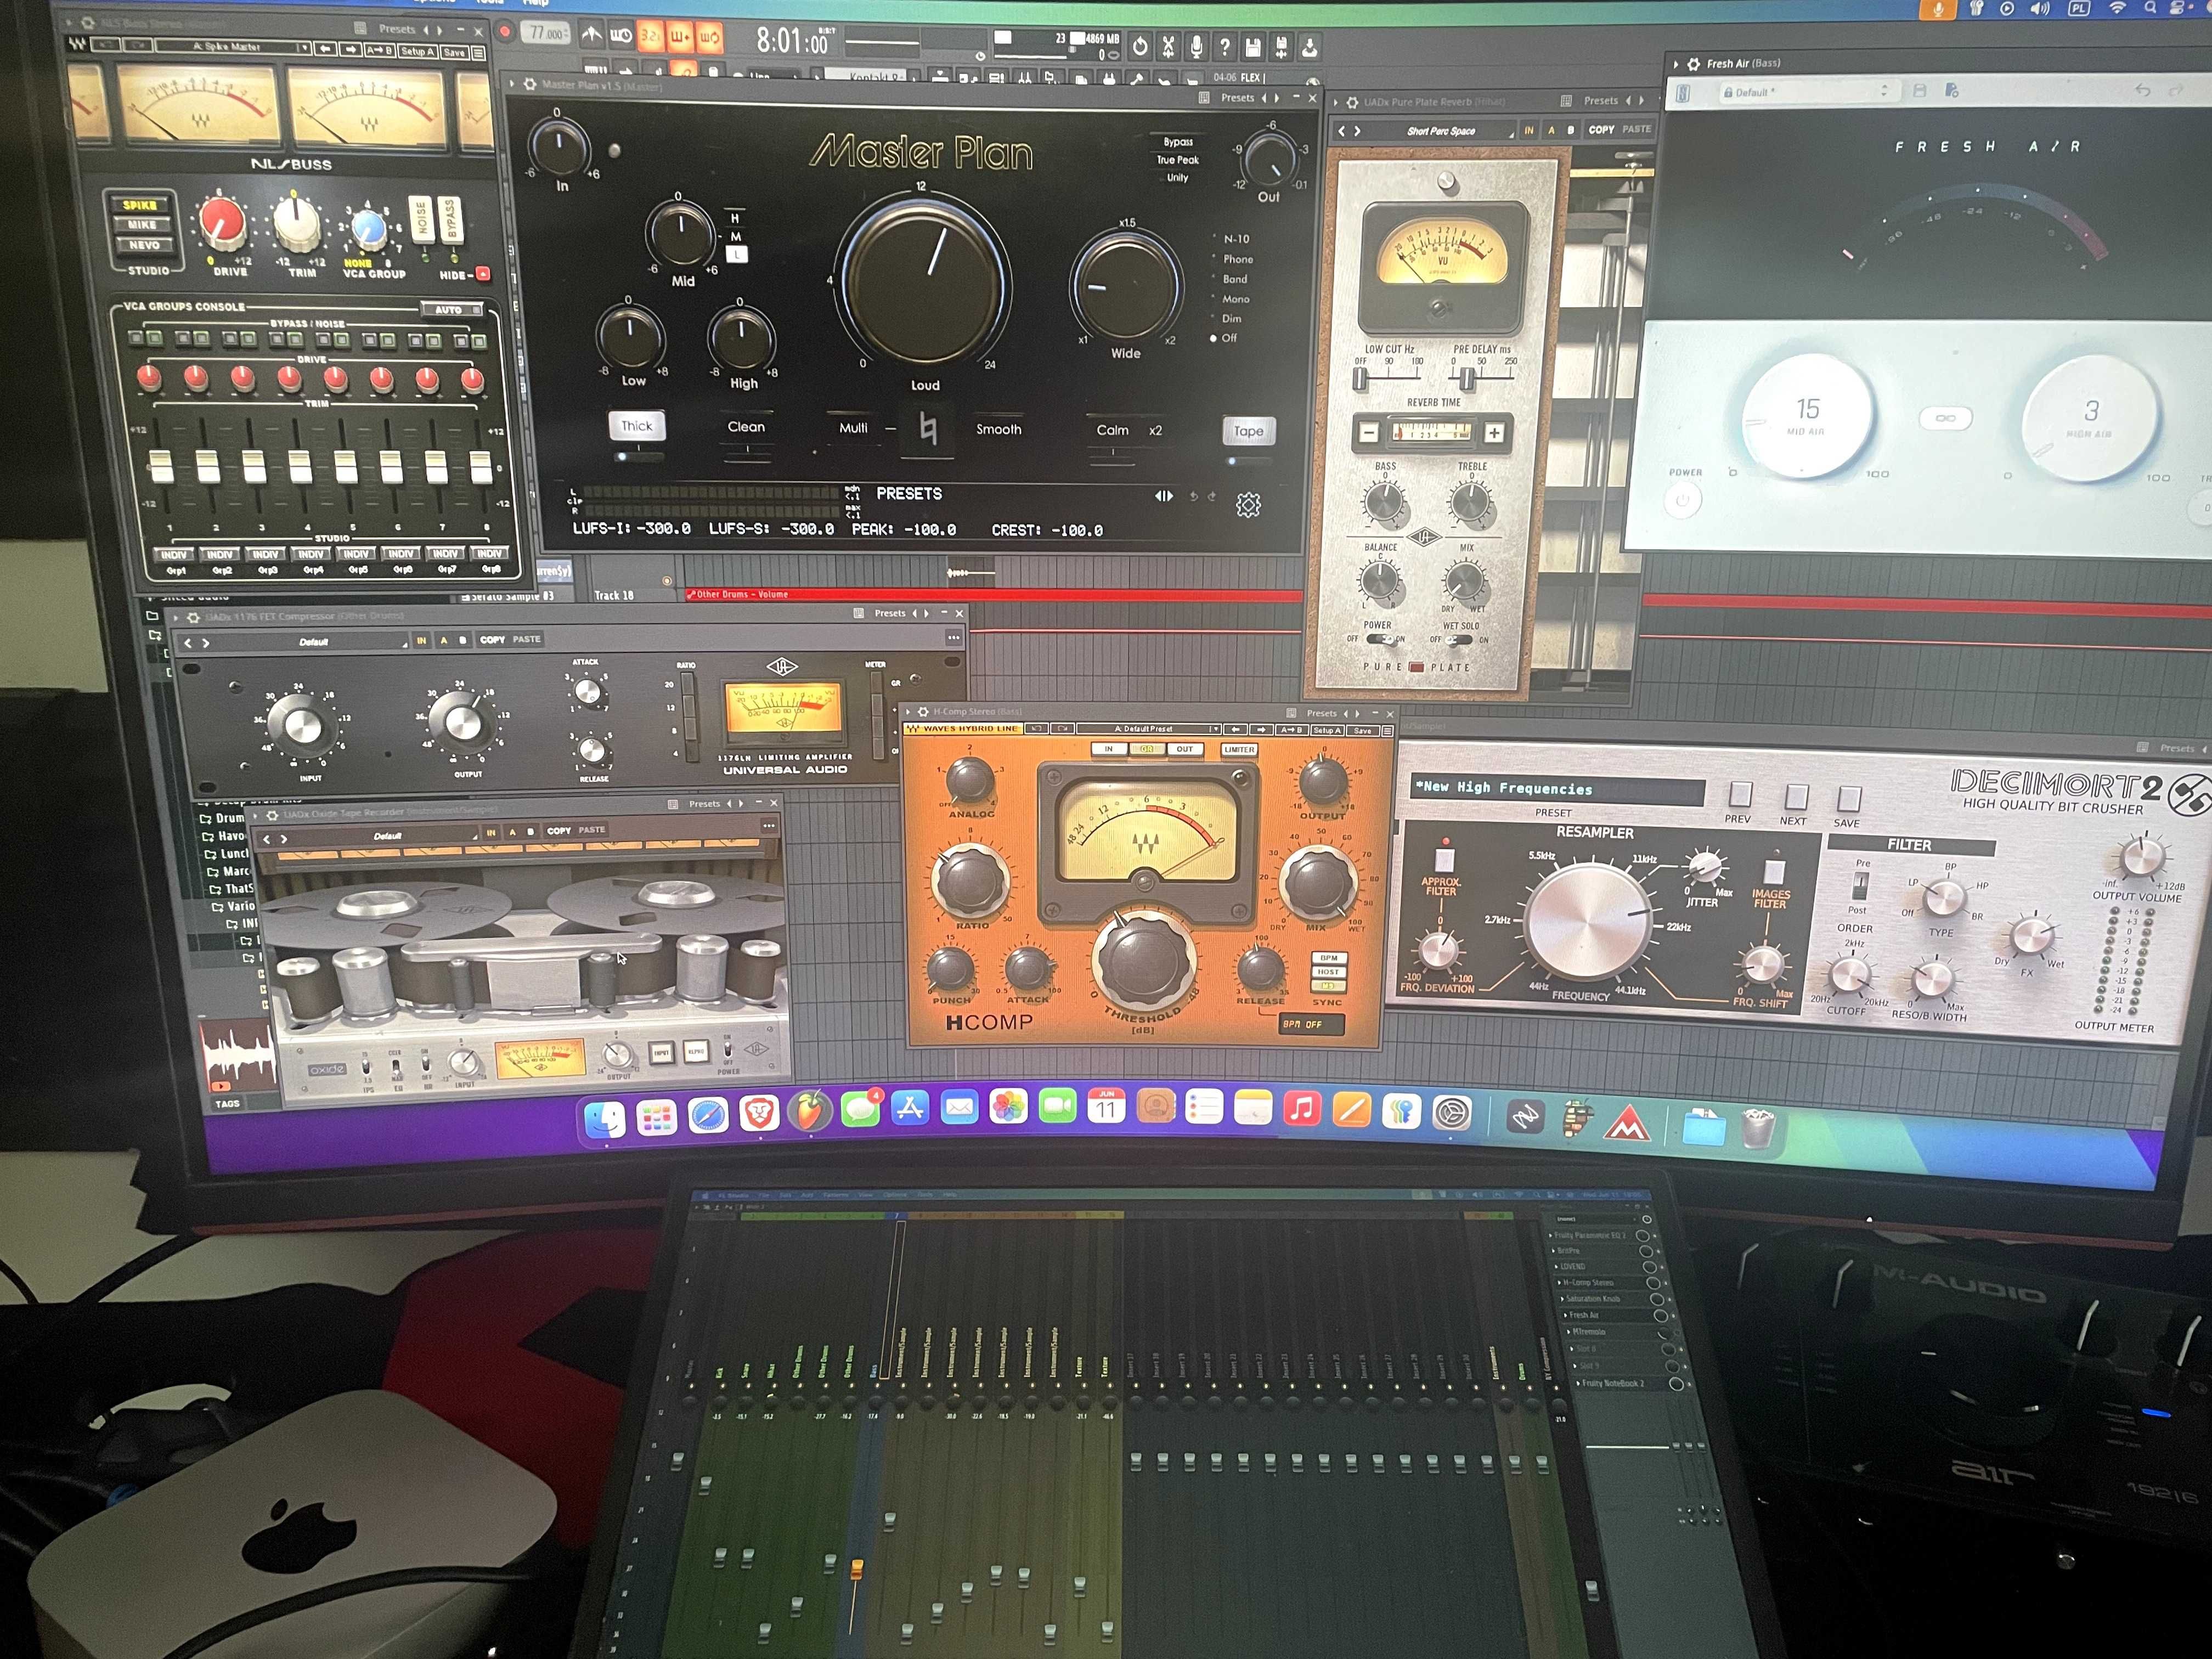
Task: Open Launchpad from the Dock
Action: [656, 1117]
